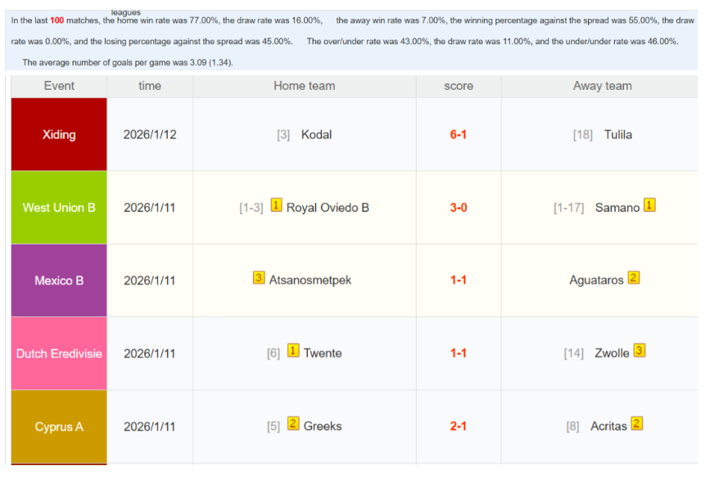The width and height of the screenshot is (710, 484).
Task: Click the score column header
Action: [458, 86]
